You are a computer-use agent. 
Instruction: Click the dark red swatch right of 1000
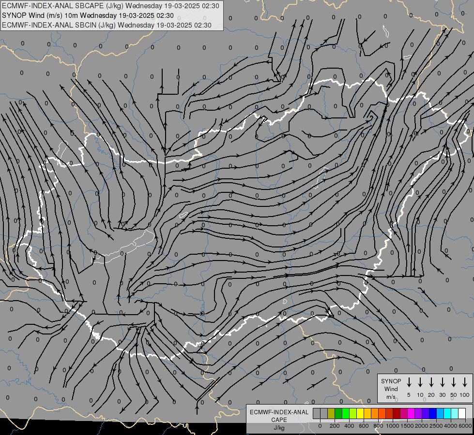click(x=397, y=414)
